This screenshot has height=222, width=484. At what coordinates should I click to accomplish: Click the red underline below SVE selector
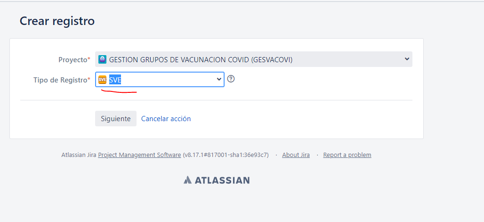click(119, 91)
